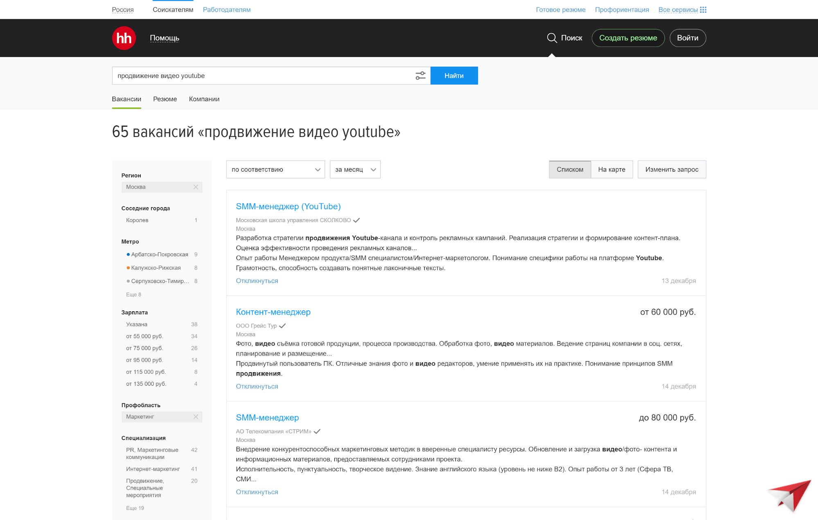The width and height of the screenshot is (818, 520).
Task: Remove the Москва region filter
Action: point(196,187)
